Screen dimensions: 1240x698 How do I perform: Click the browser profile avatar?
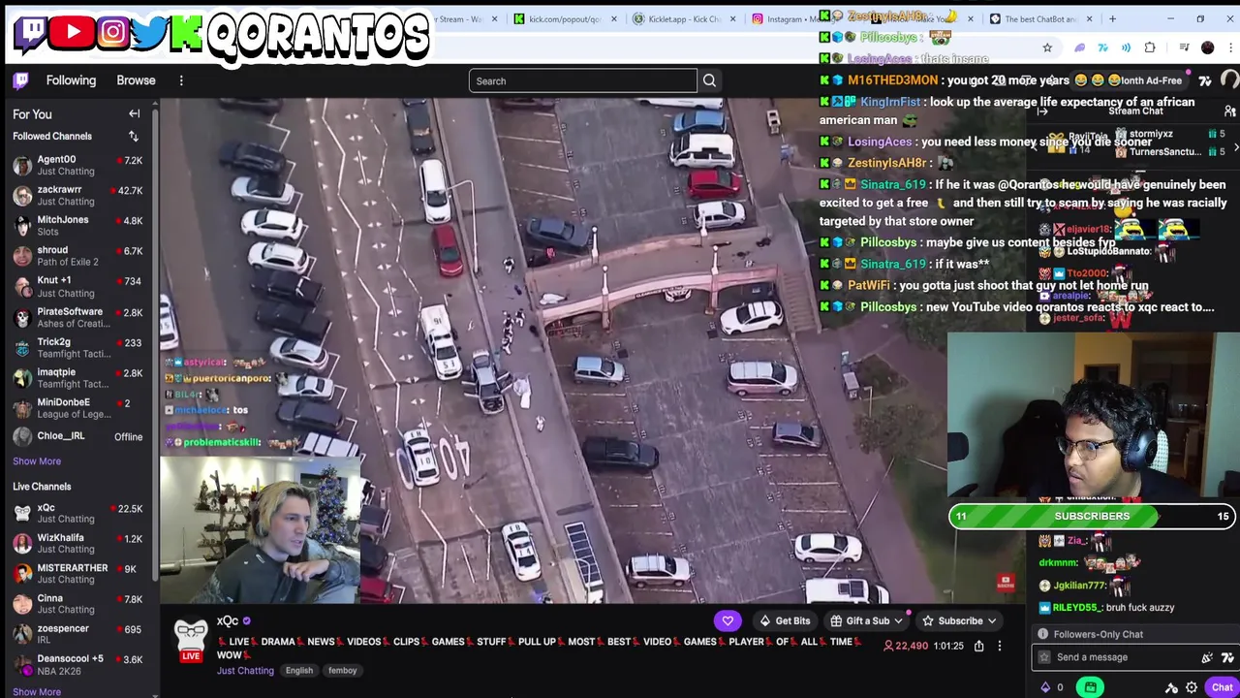(1207, 48)
